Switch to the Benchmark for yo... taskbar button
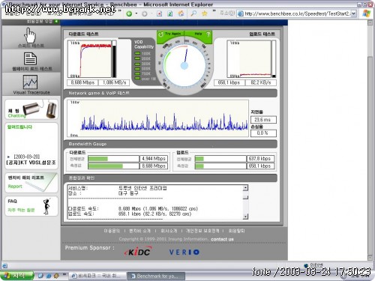 coord(157,276)
